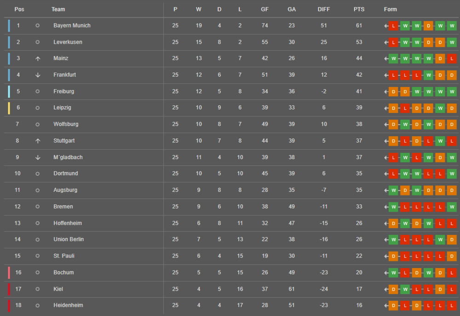Click the form back arrow for Leverkusen
The height and width of the screenshot is (316, 460).
(386, 42)
